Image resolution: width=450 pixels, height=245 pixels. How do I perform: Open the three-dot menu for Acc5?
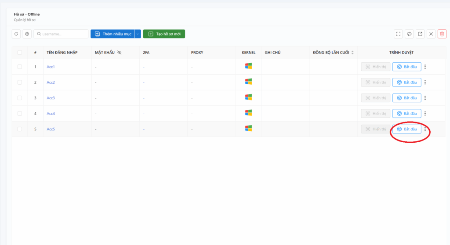point(425,129)
